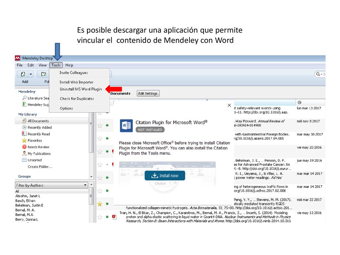Open the Filter by Authors dropdown
This screenshot has height=255, width=340.
click(51, 185)
